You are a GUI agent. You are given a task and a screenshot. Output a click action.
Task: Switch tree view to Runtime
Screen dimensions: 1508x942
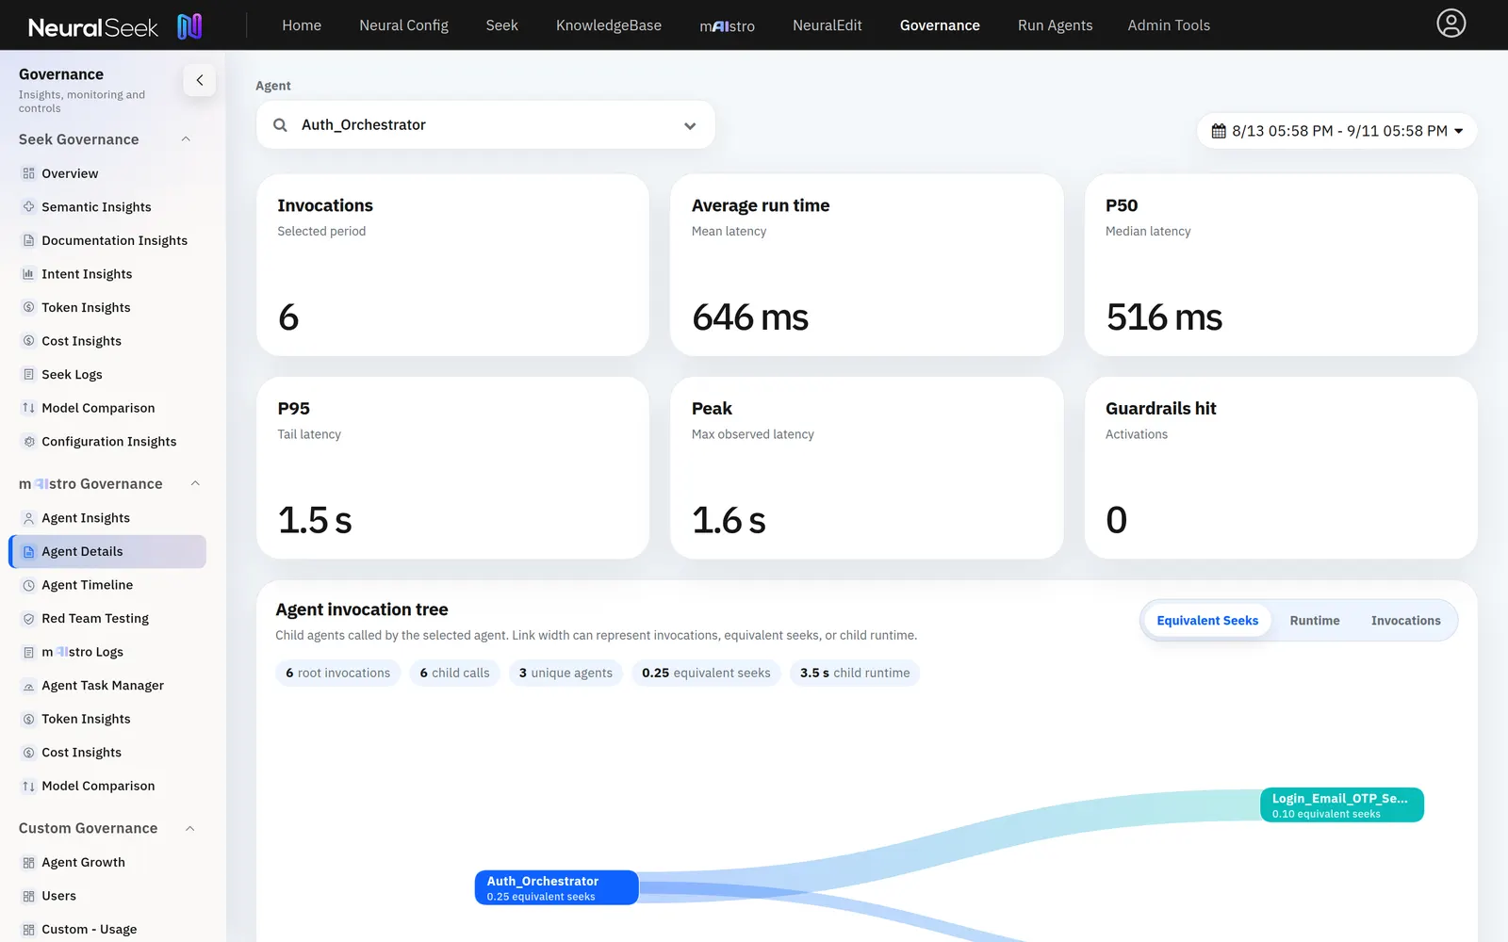1315,621
